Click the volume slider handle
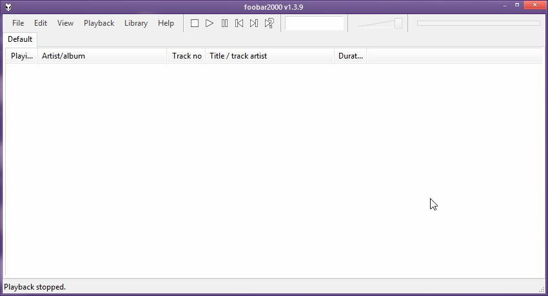The height and width of the screenshot is (296, 548). [x=398, y=23]
